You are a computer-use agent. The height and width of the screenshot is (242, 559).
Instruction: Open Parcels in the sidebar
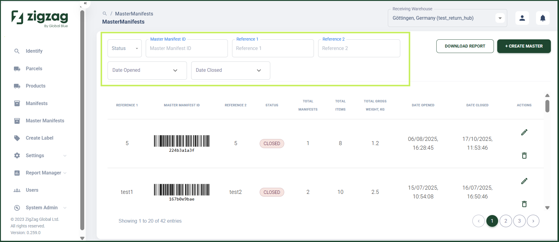[34, 68]
